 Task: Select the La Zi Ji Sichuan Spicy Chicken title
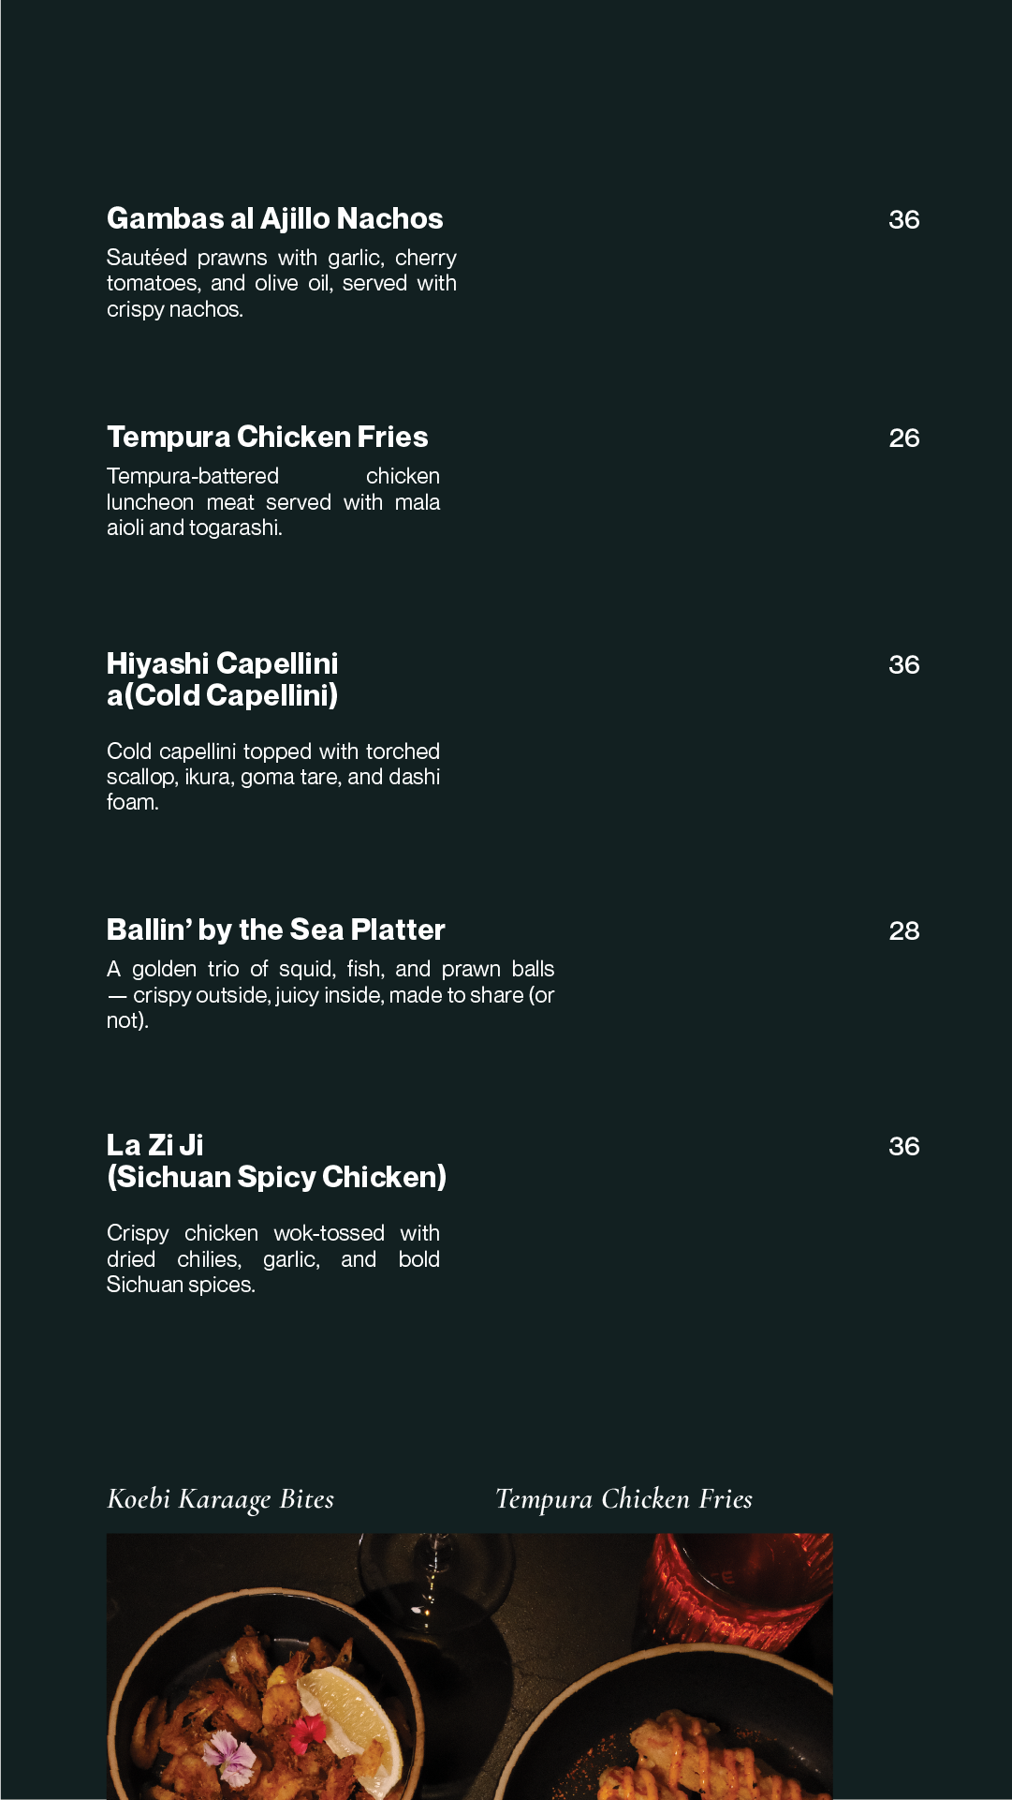pyautogui.click(x=276, y=1161)
